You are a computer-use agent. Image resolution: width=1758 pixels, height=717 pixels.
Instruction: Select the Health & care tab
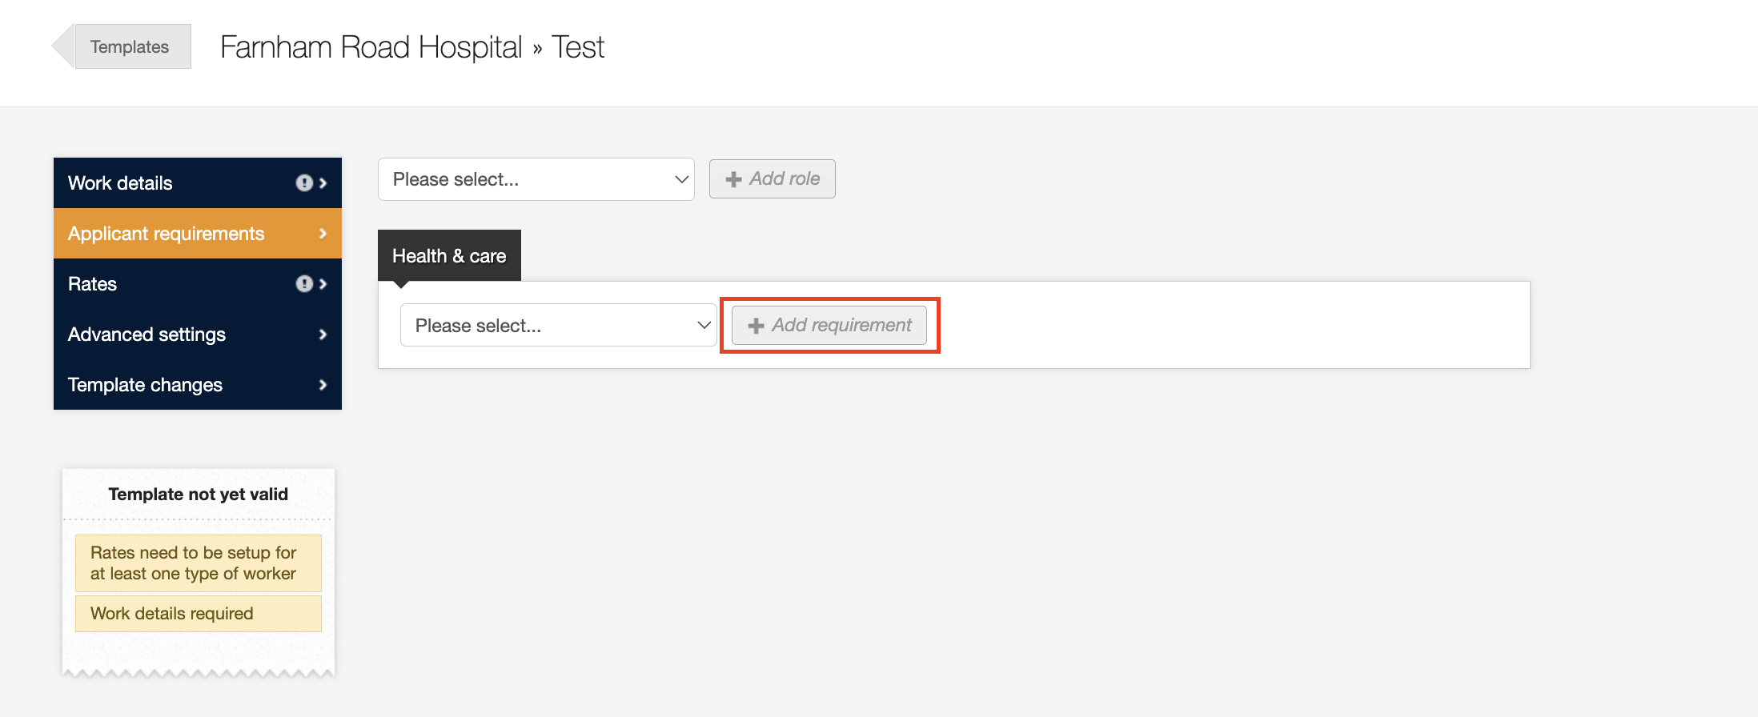(449, 256)
